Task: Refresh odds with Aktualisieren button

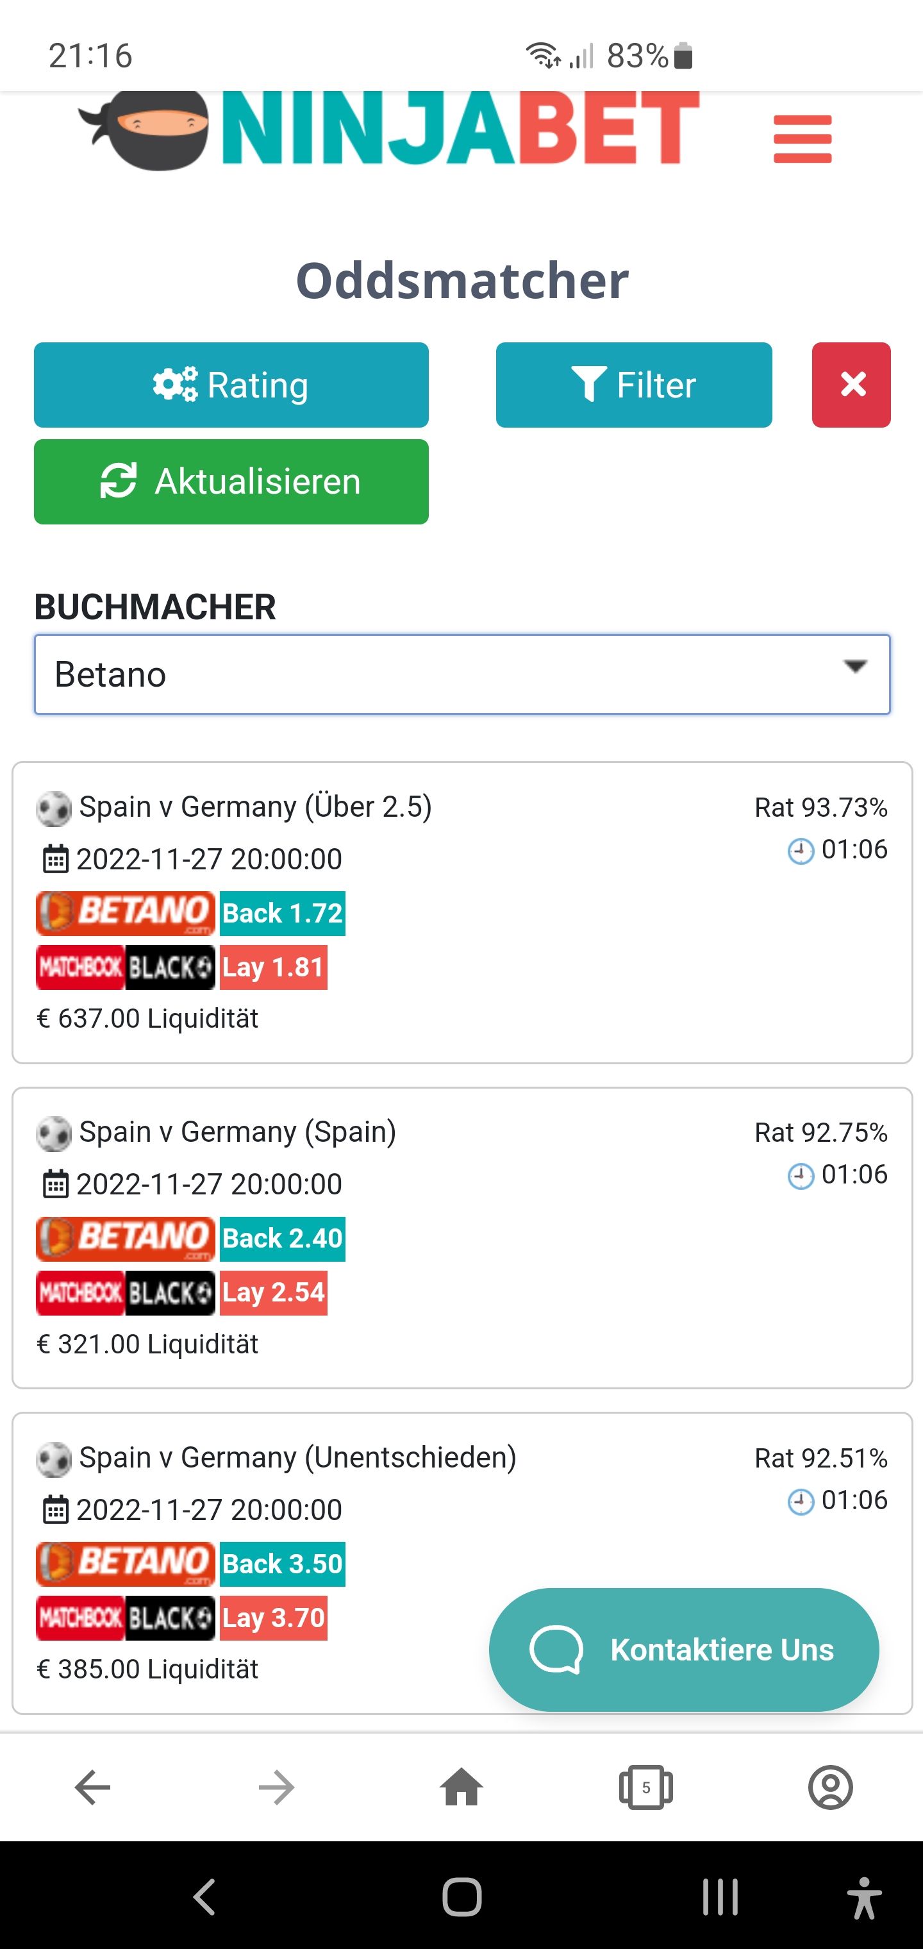Action: (x=231, y=481)
